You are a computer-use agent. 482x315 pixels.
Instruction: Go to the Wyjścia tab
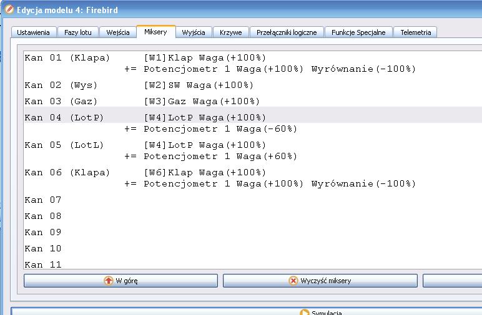pos(194,32)
